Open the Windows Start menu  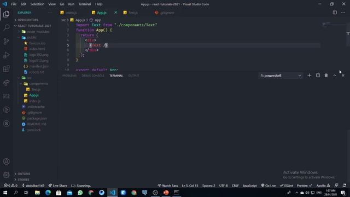point(5,193)
